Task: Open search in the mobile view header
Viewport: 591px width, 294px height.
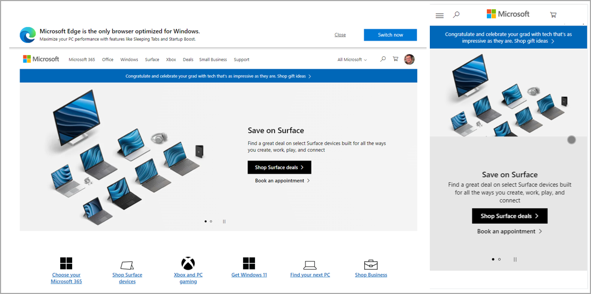Action: pyautogui.click(x=456, y=15)
